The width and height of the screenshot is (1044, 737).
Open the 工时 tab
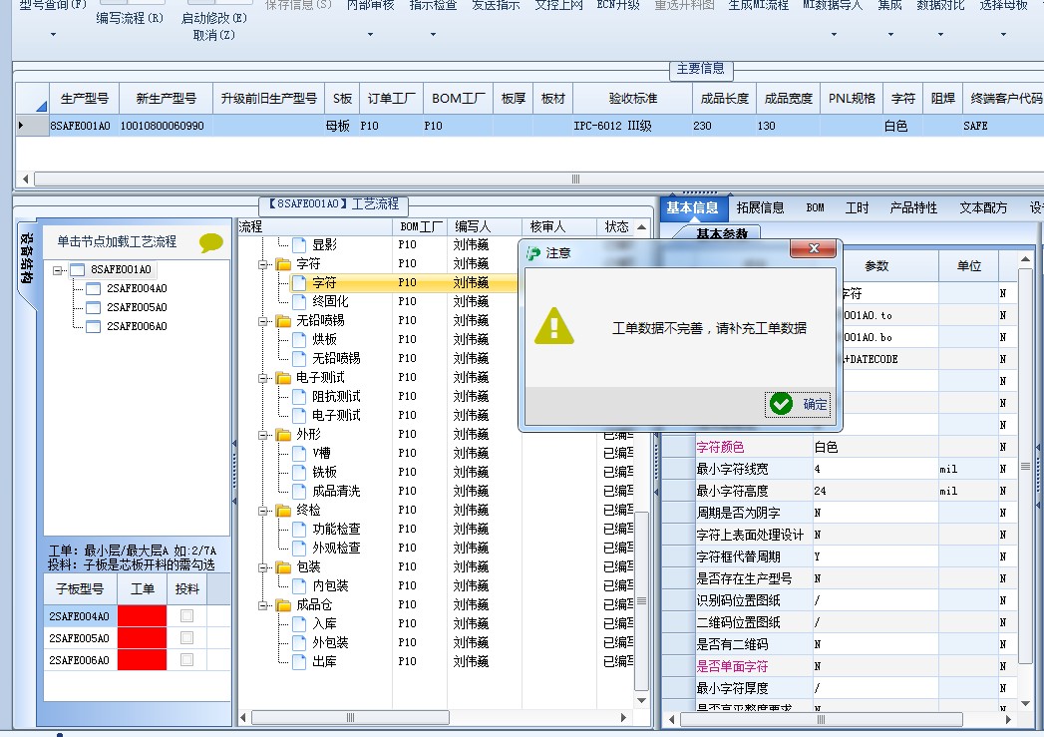point(857,207)
